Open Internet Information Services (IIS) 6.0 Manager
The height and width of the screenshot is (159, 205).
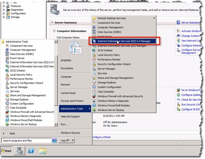click(124, 41)
